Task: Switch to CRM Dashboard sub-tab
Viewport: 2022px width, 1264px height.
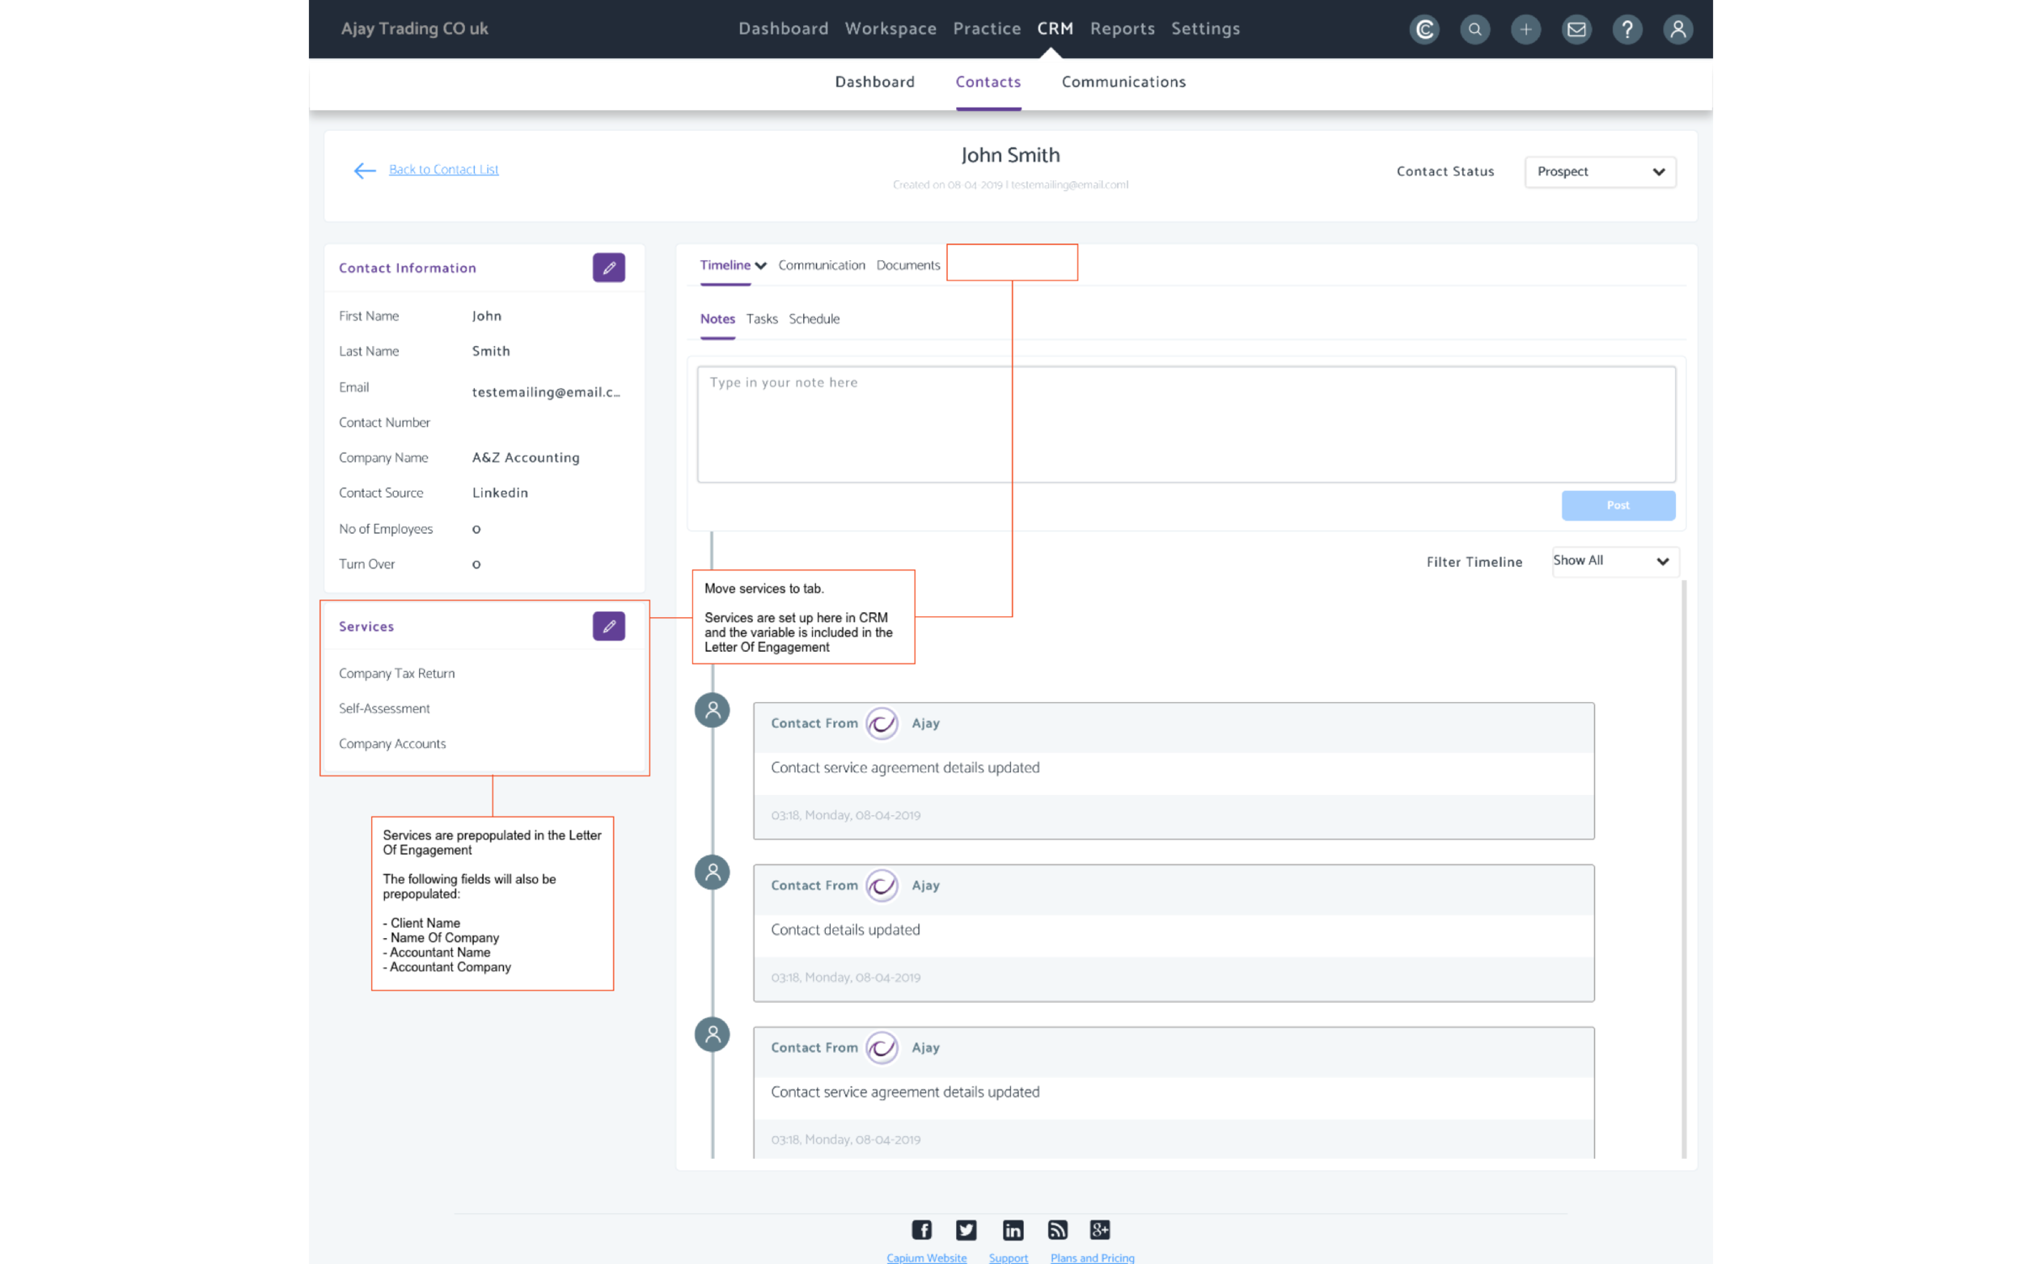Action: point(874,82)
